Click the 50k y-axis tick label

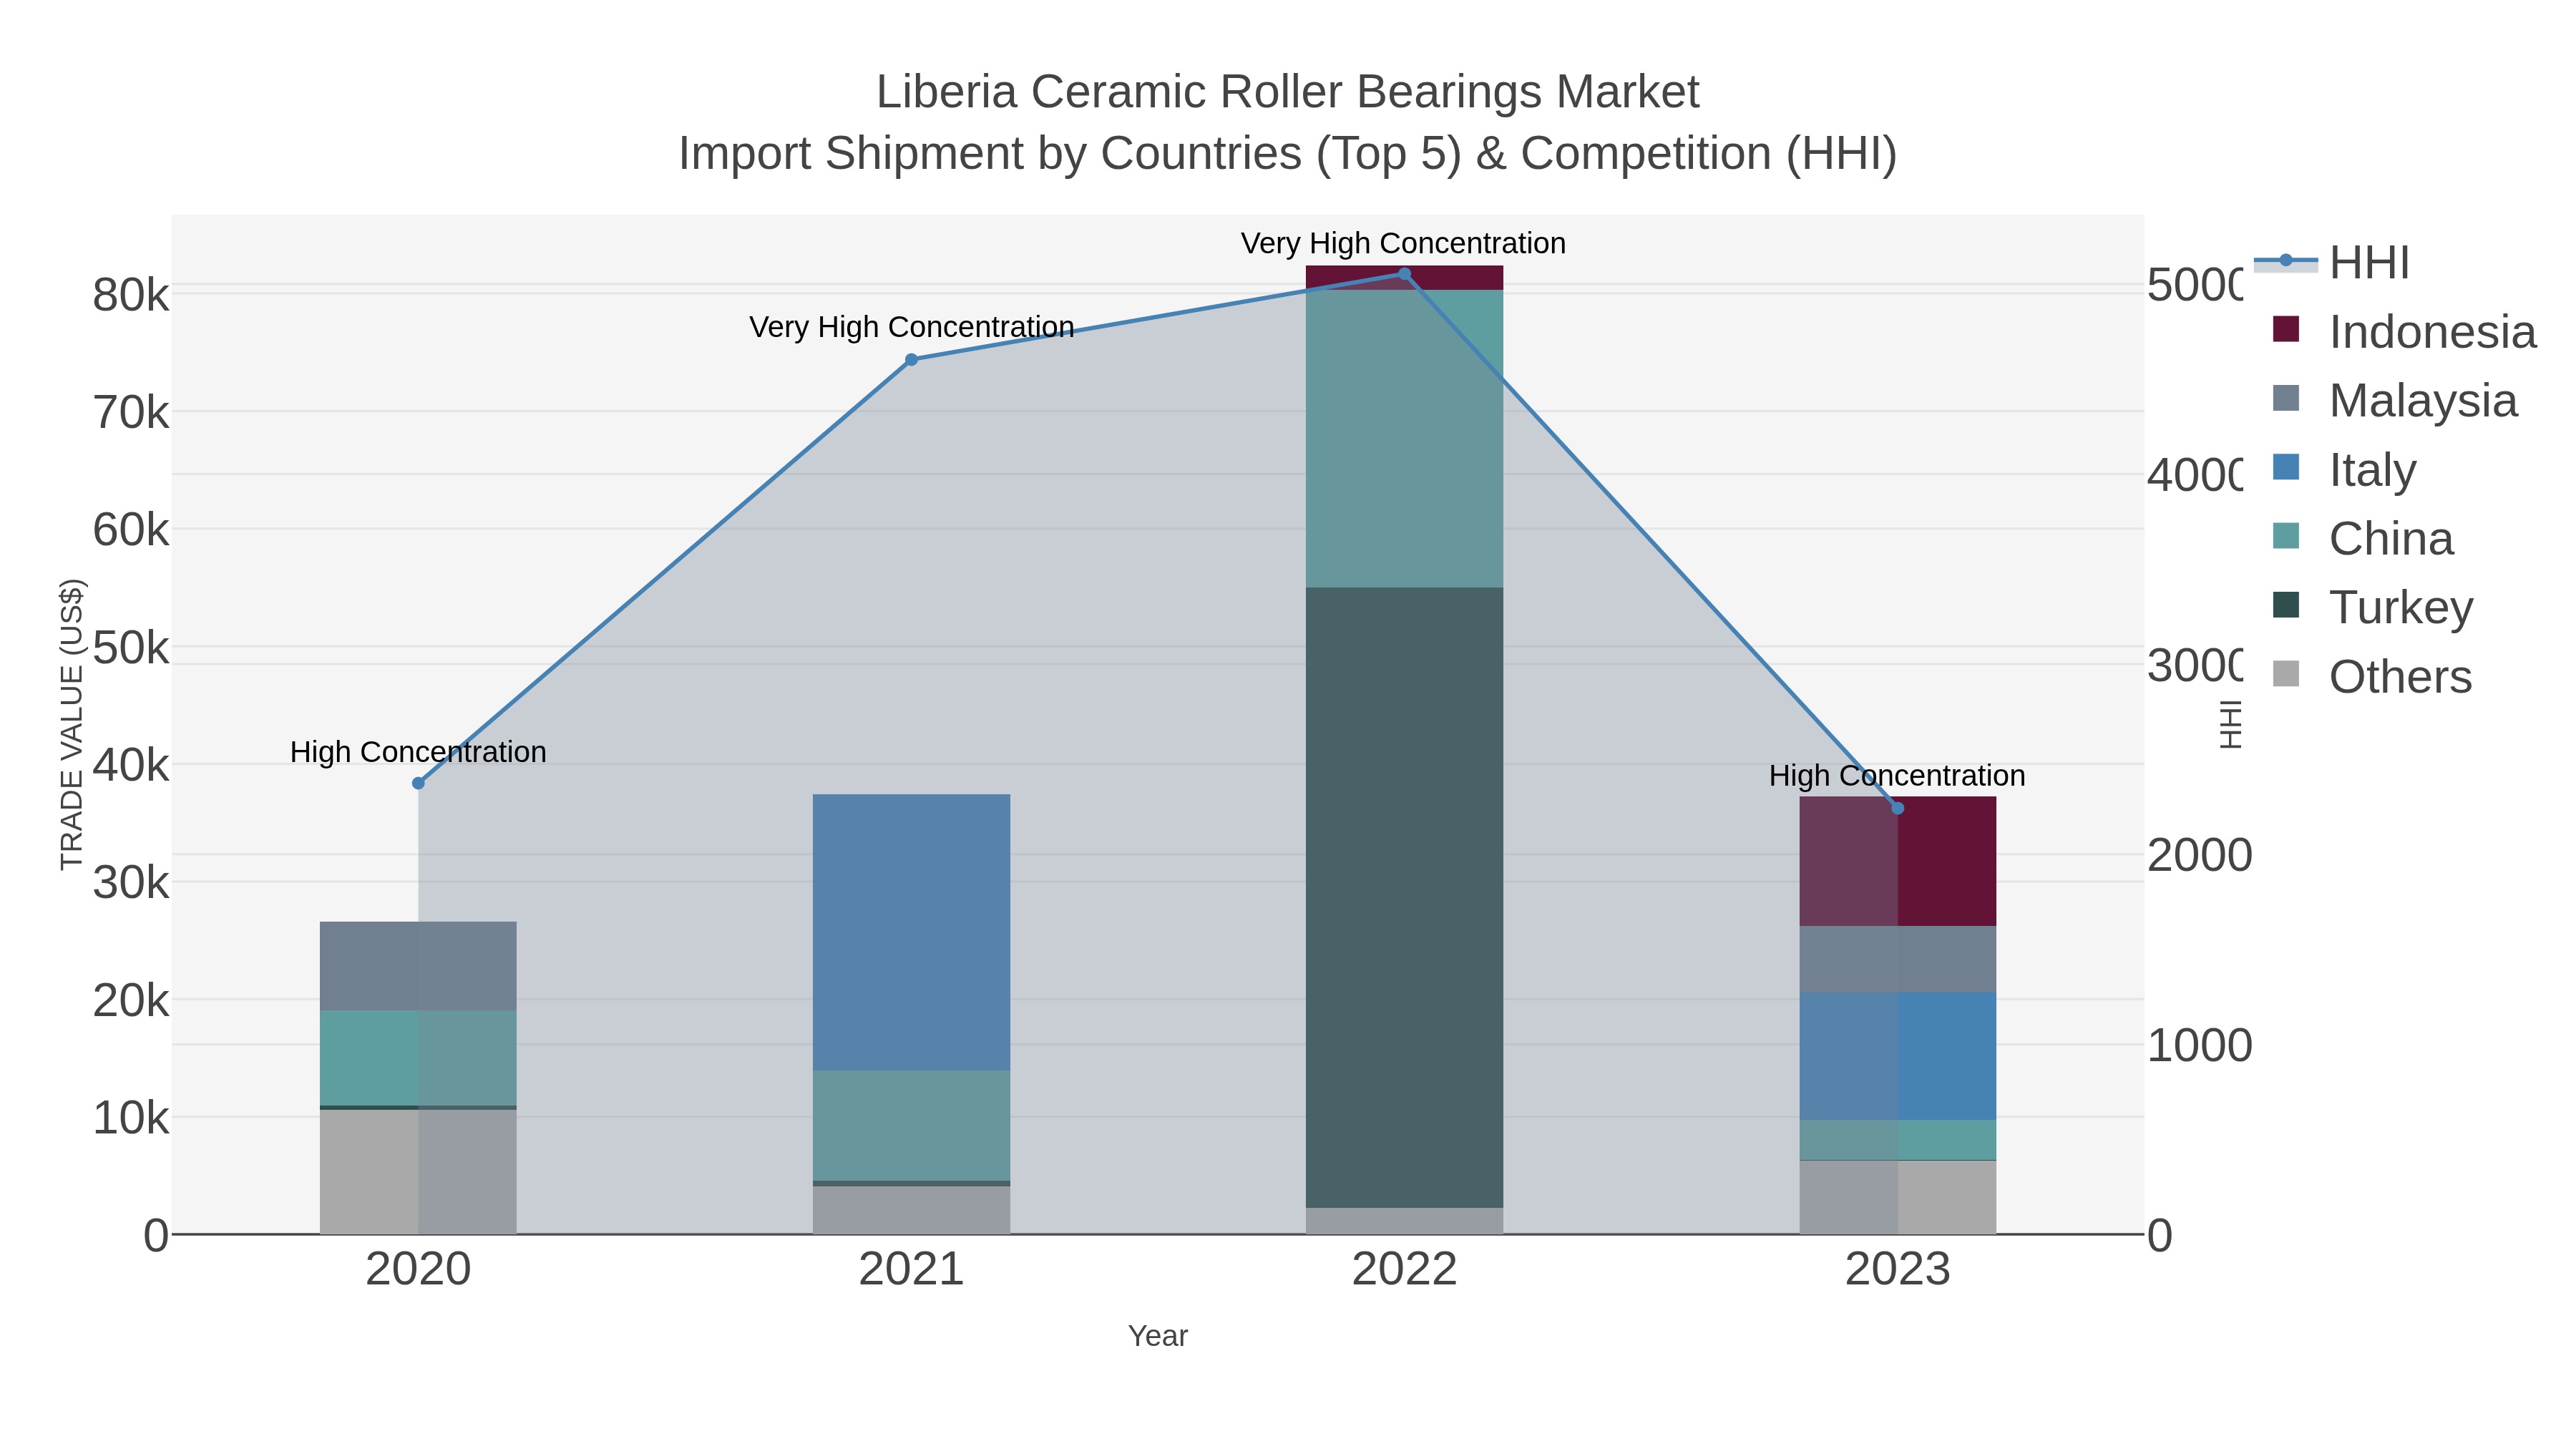[131, 648]
